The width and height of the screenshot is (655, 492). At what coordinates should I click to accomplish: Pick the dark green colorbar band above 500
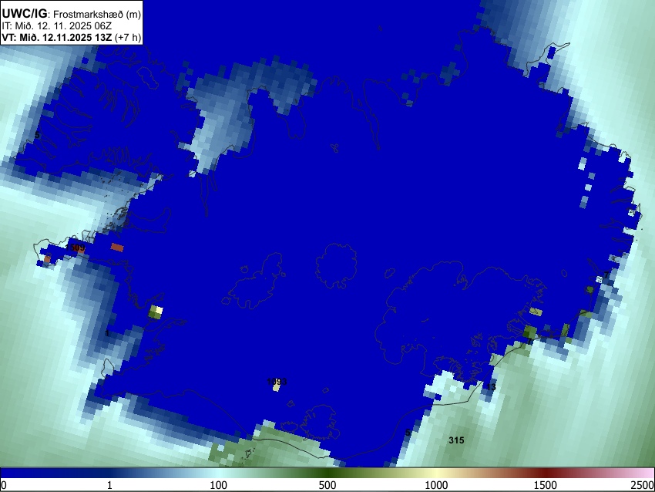(x=327, y=473)
